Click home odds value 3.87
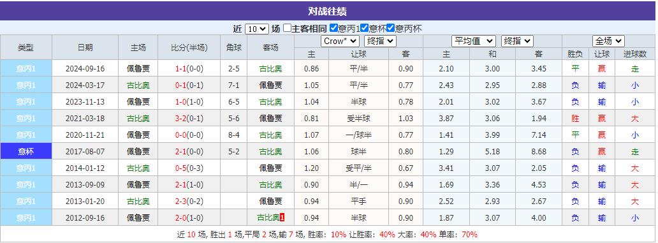The image size is (658, 243). (x=446, y=119)
